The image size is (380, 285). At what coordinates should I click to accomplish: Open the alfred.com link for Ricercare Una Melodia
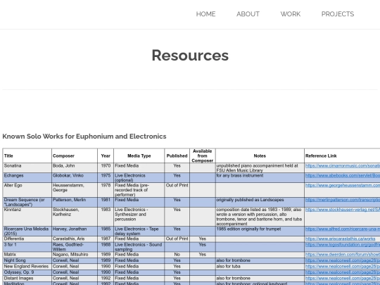coord(343,229)
